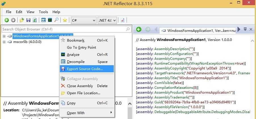Screen dimensions: 256x119
Task: Click the .NET Reflector app icon in title bar
Action: 3,3
